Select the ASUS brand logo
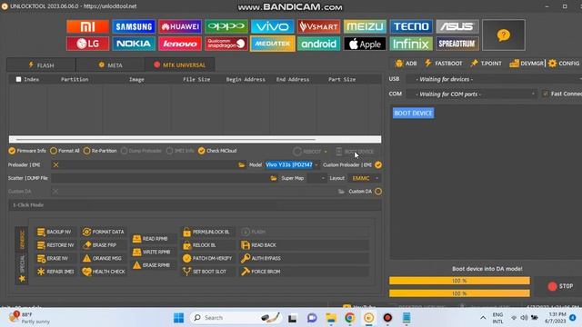This screenshot has height=327, width=582. [x=457, y=26]
